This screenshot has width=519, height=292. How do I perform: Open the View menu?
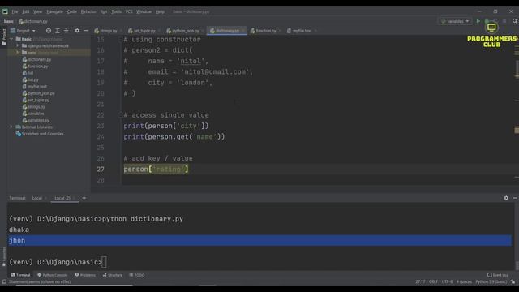[x=37, y=11]
